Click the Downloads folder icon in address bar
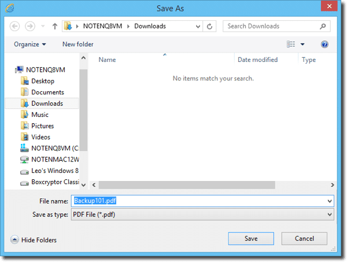 (x=68, y=26)
